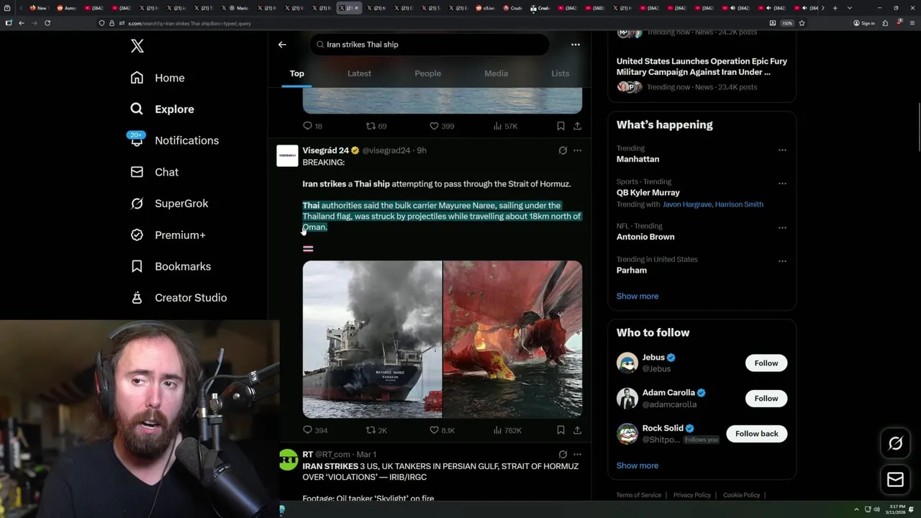The image size is (921, 518).
Task: Share the Visegrád 24 post
Action: coord(577,430)
